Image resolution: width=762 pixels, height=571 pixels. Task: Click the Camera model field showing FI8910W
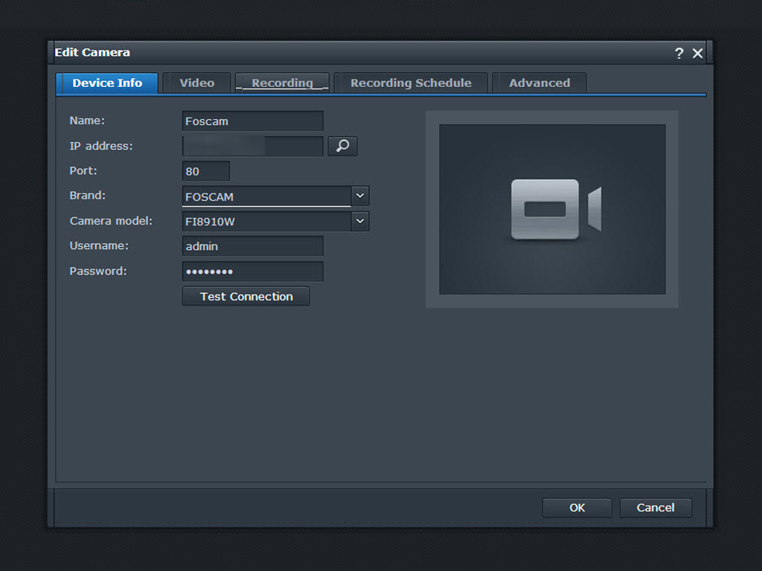point(266,222)
